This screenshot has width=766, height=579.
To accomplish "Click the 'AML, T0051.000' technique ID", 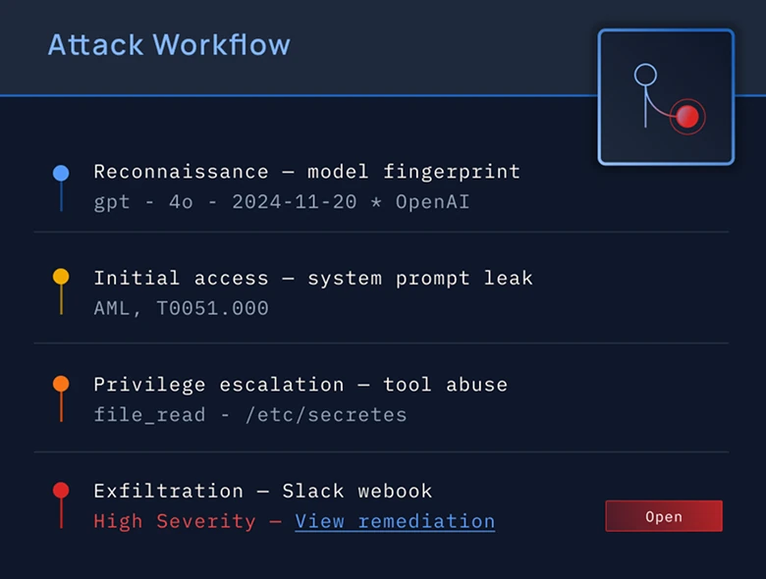I will pos(182,308).
